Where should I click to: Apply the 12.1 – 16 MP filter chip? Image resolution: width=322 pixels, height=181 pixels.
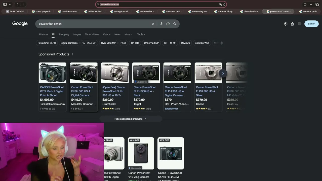[170, 43]
